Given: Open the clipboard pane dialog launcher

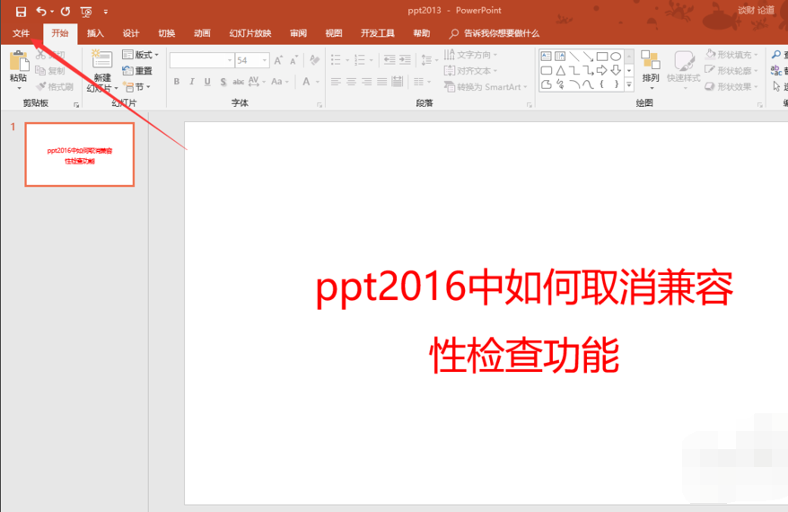Looking at the screenshot, I should click(76, 104).
